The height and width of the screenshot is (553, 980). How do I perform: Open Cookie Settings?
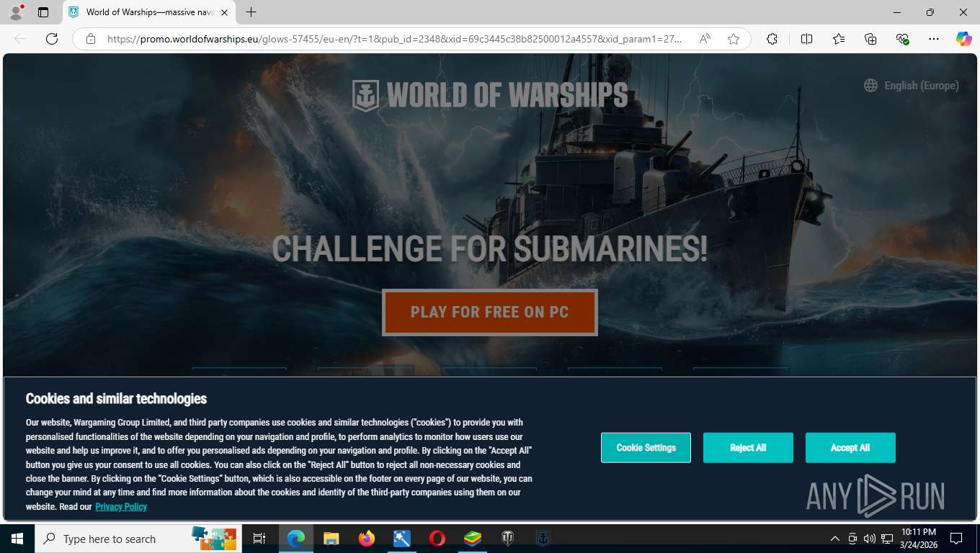click(x=646, y=448)
